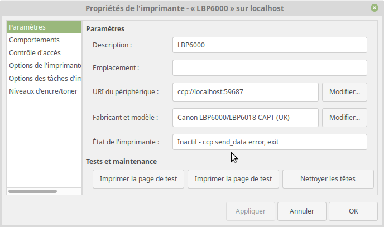Select Options des tâches entry
This screenshot has height=227, width=384.
pos(45,79)
